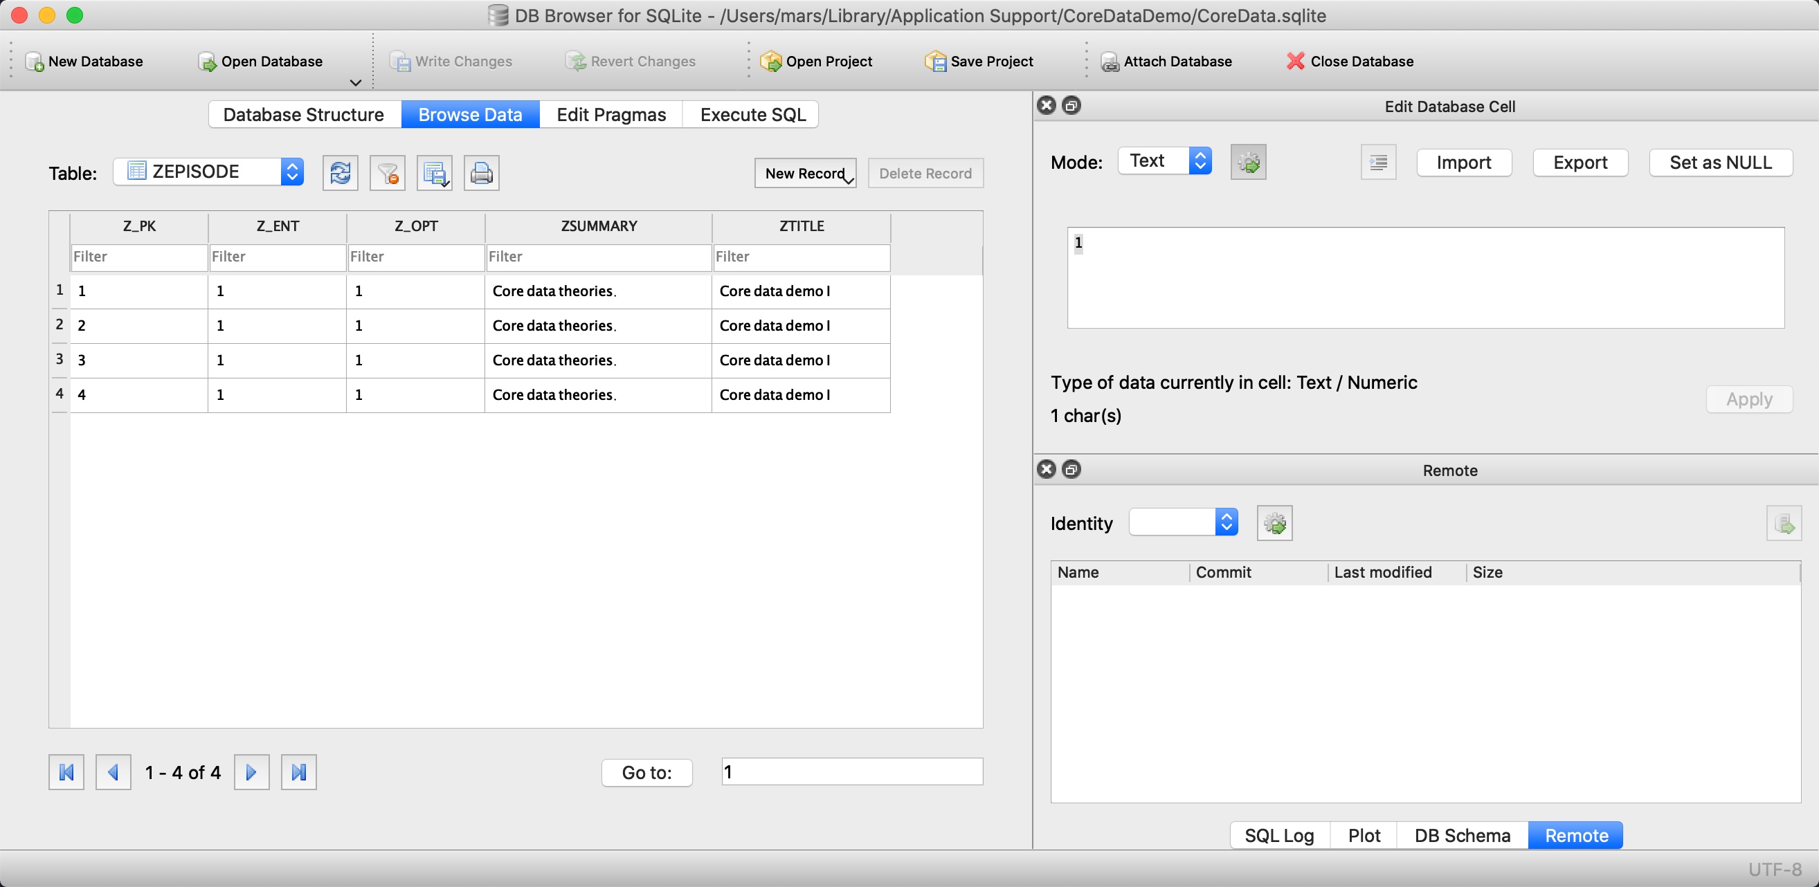Click the Z_ENT filter field

click(x=278, y=257)
